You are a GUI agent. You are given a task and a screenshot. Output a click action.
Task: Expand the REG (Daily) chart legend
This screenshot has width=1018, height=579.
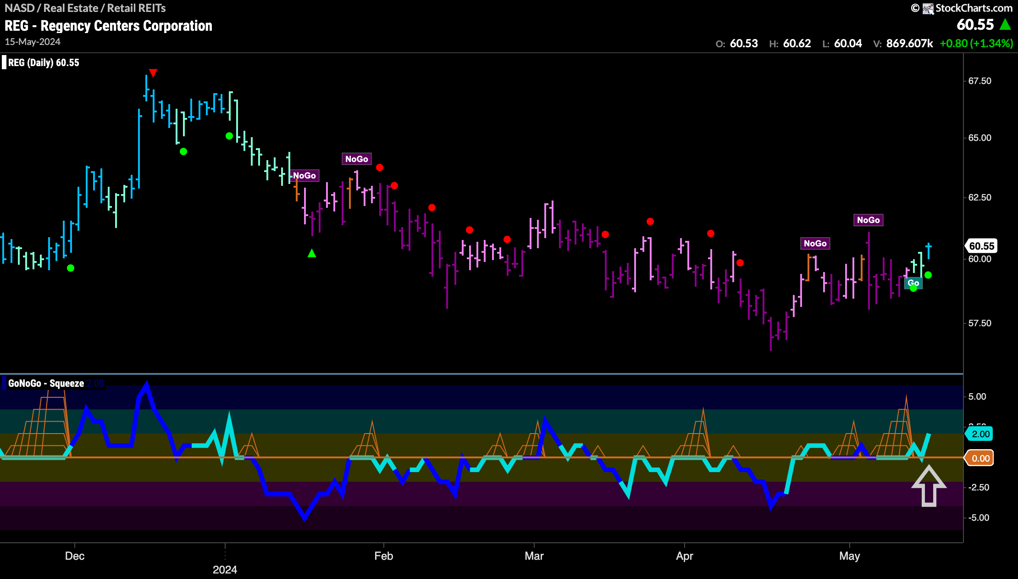(44, 62)
